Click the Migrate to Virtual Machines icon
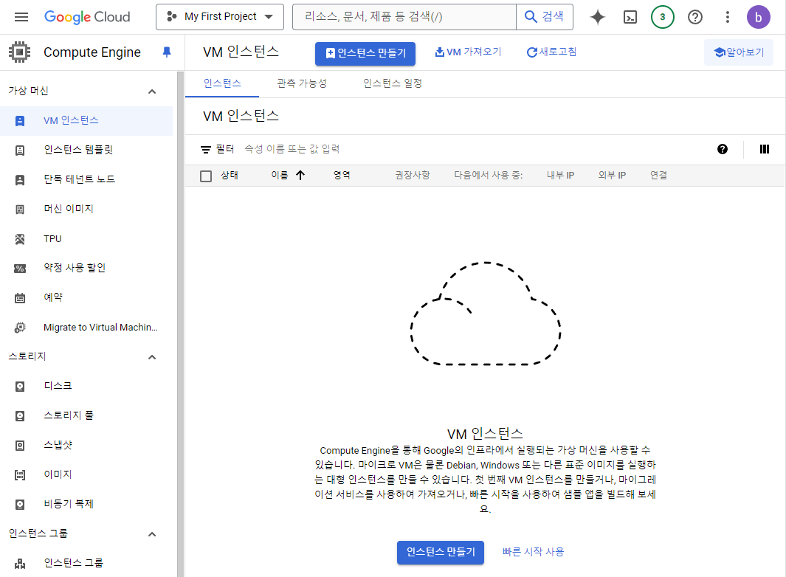The image size is (786, 577). pos(19,328)
